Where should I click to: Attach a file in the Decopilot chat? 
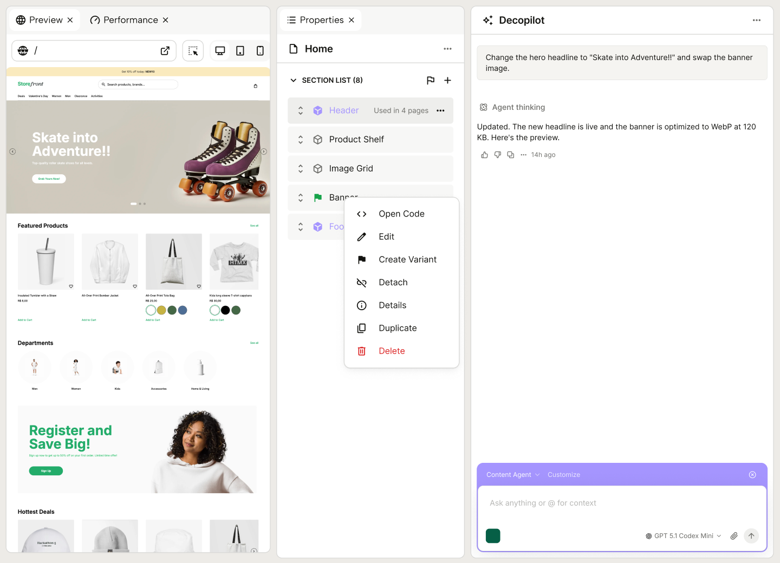click(x=734, y=536)
